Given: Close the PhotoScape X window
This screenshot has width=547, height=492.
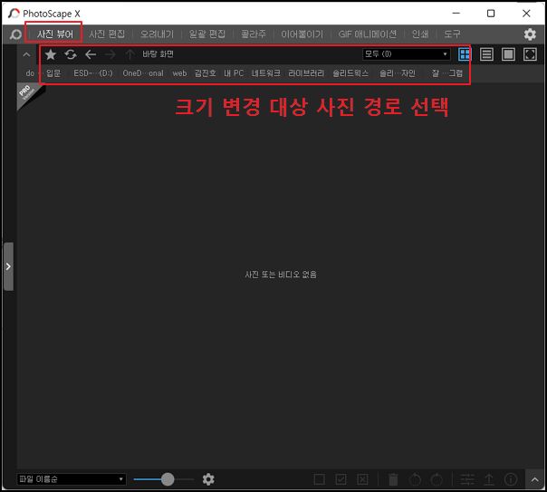Looking at the screenshot, I should coord(526,14).
